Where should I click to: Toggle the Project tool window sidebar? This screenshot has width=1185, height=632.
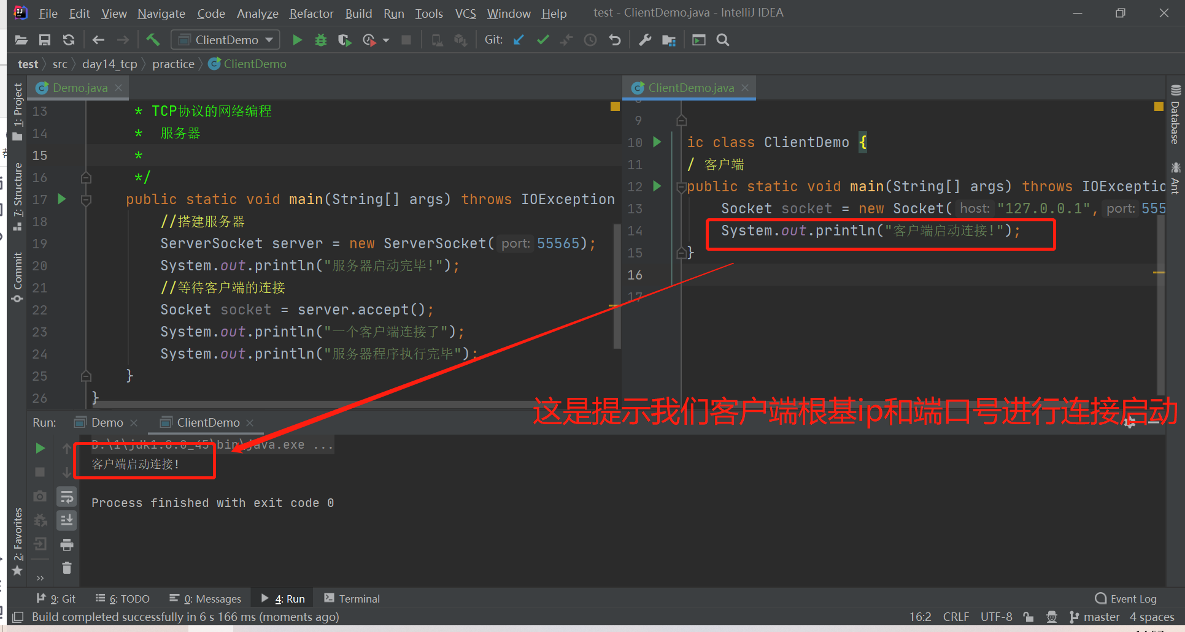(x=18, y=111)
